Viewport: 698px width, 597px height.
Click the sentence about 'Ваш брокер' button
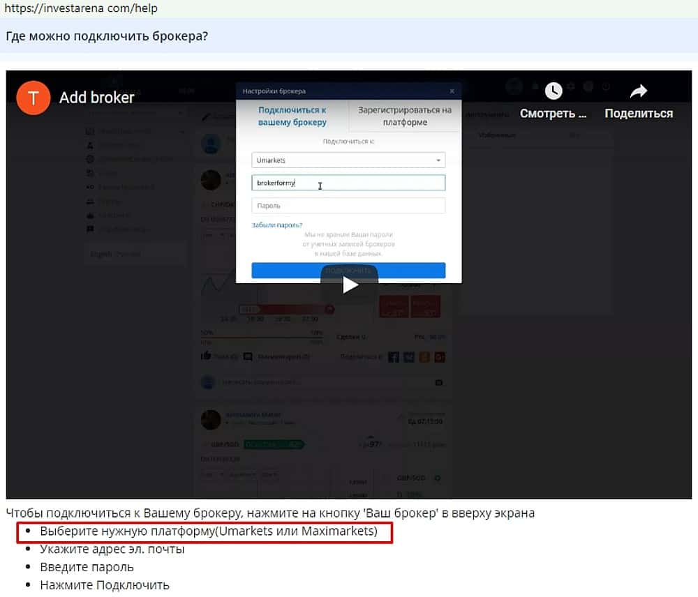[x=270, y=513]
